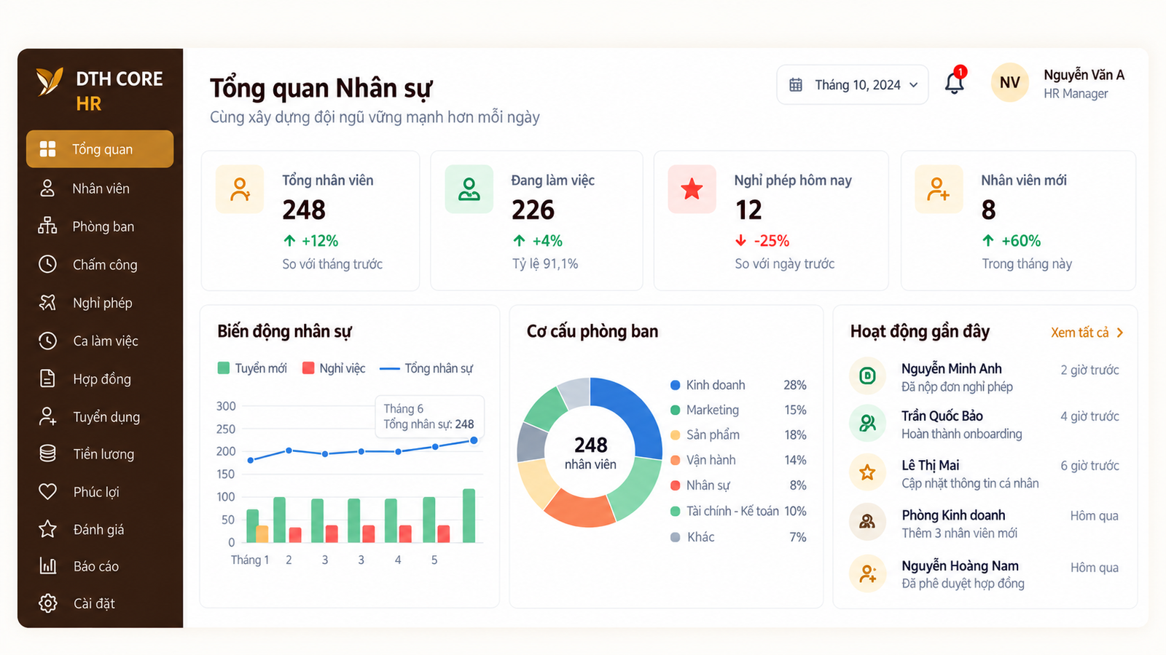Select Tổng quan in the sidebar
Screen dimensions: 1166x655
(100, 149)
